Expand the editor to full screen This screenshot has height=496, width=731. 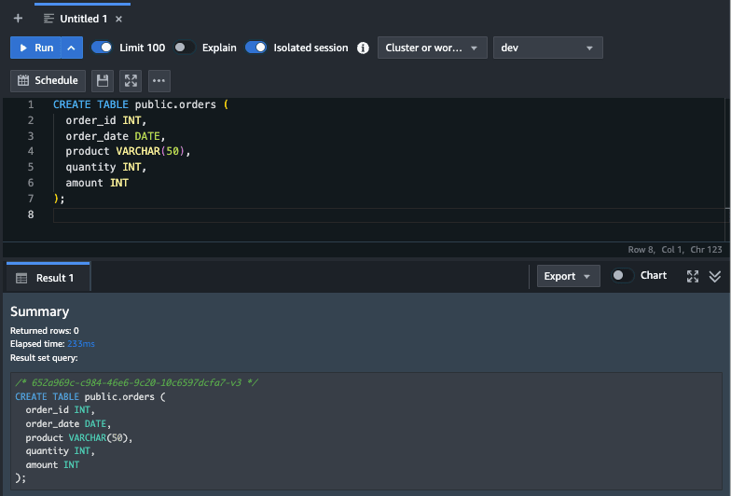click(x=131, y=80)
